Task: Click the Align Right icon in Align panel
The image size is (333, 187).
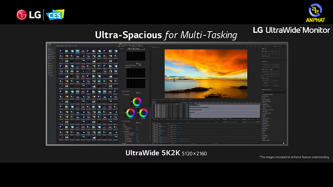Action: [x=269, y=54]
